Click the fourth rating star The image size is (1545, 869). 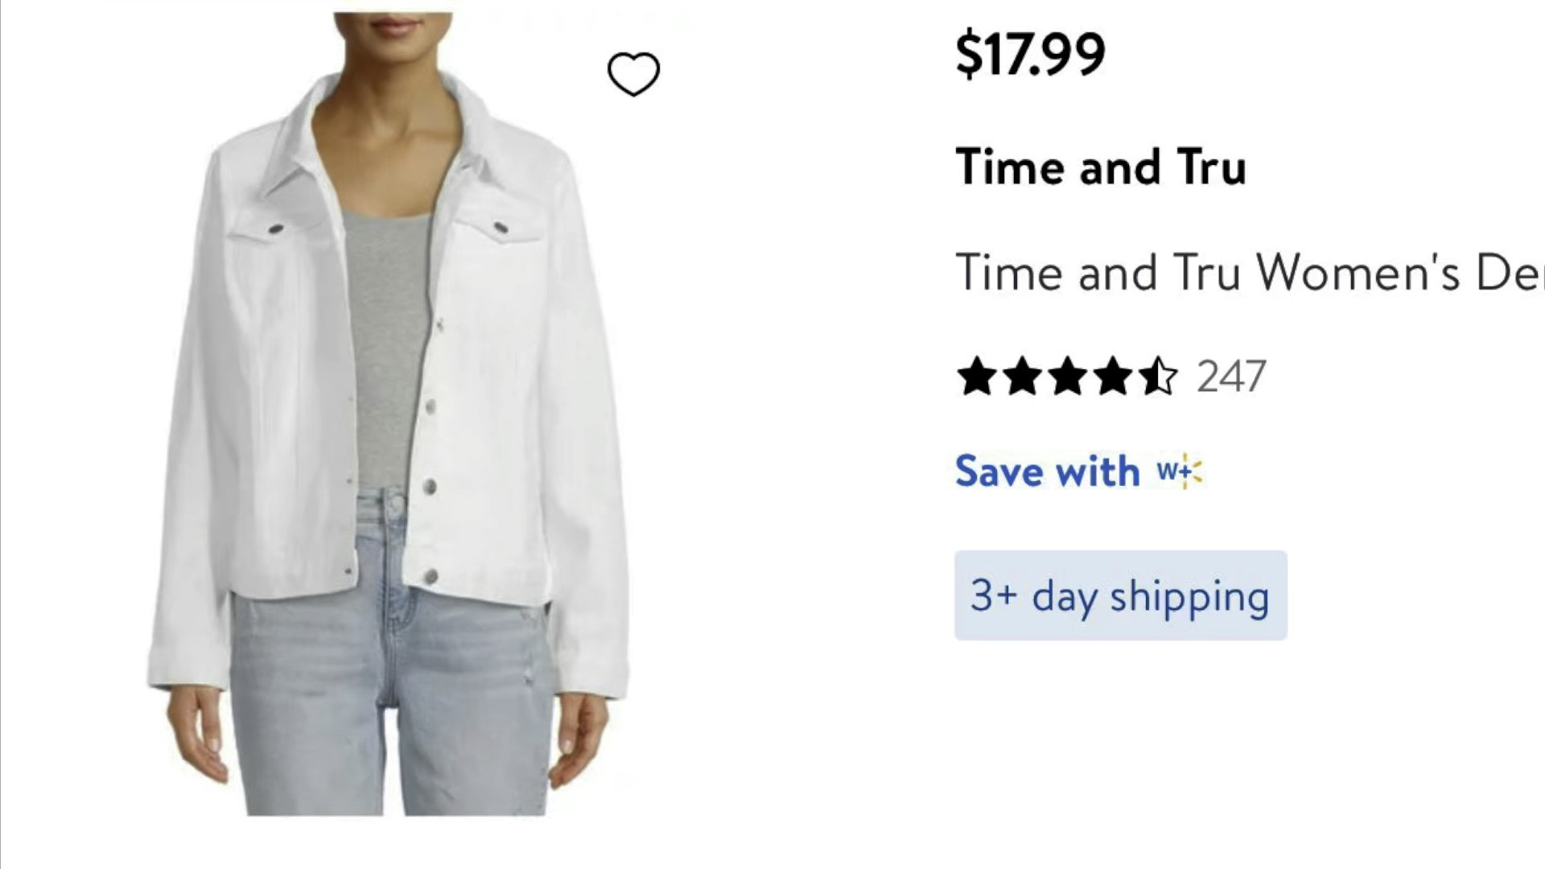pyautogui.click(x=1113, y=376)
